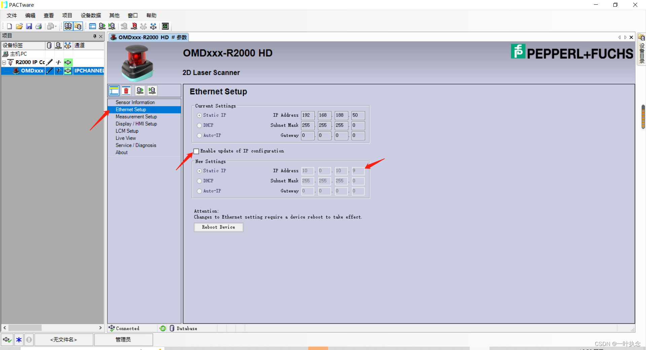Screen dimensions: 646x350
Task: Open the 窗口 menu
Action: point(133,15)
